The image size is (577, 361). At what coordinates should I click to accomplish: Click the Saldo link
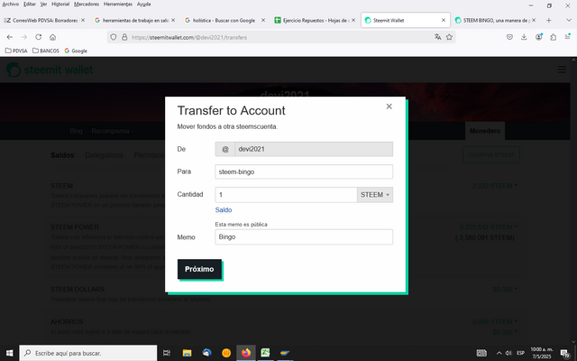224,210
